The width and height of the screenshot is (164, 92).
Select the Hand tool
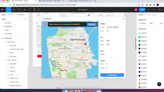click(x=34, y=10)
